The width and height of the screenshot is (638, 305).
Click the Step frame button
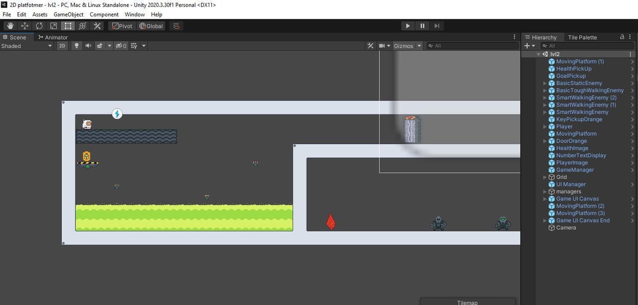[x=437, y=26]
